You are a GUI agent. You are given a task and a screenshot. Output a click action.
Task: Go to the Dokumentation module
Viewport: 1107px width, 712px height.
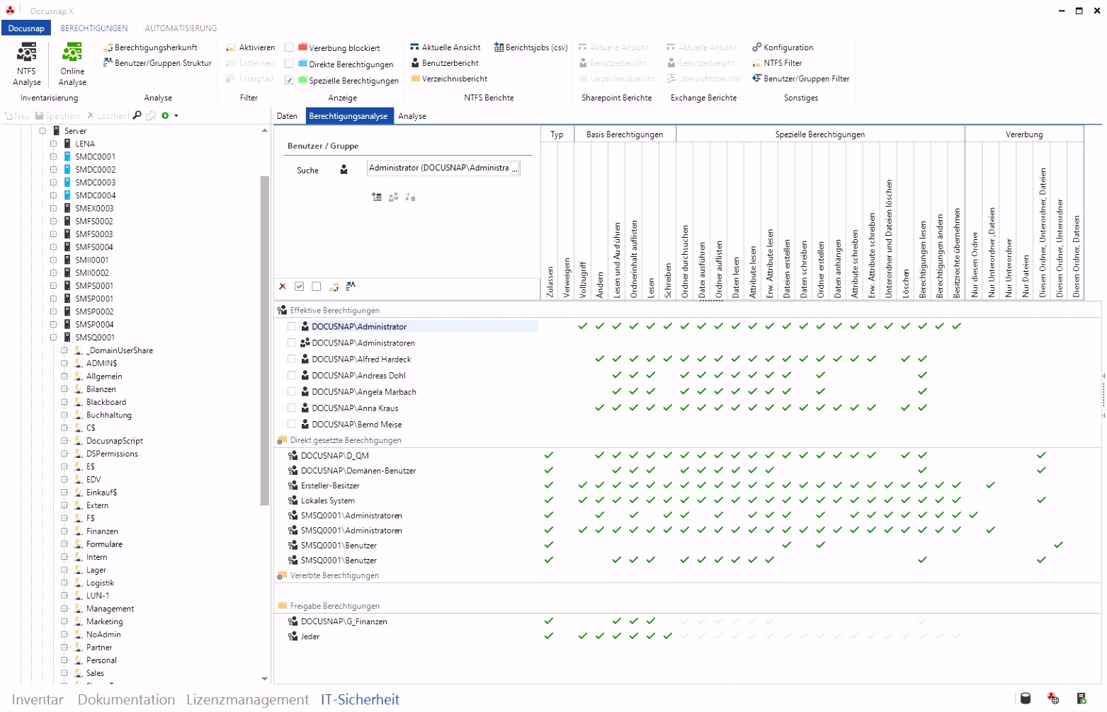pos(126,699)
